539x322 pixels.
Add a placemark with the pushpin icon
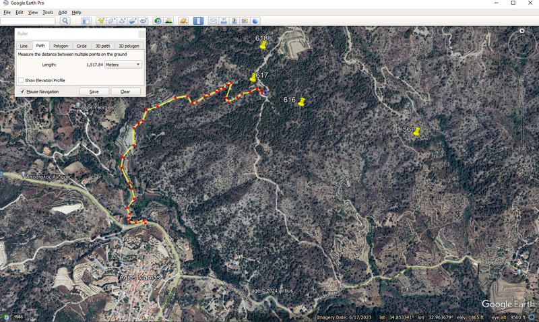tap(101, 21)
